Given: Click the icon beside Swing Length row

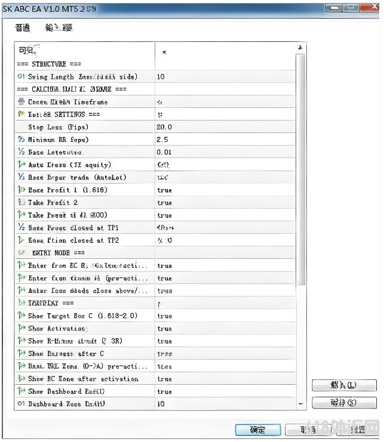Looking at the screenshot, I should tap(21, 76).
